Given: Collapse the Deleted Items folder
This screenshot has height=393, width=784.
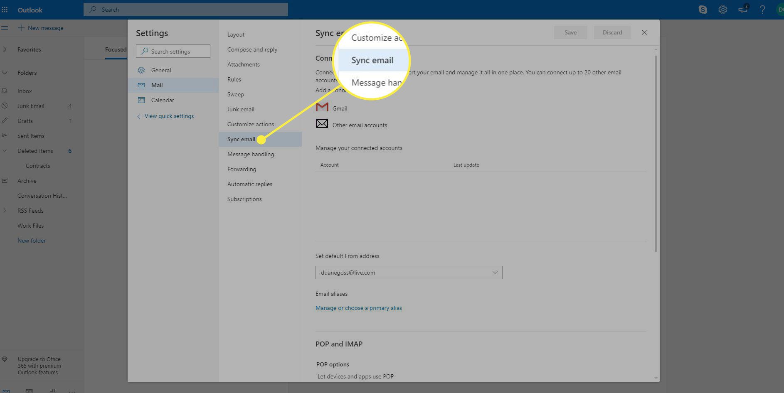Looking at the screenshot, I should pos(5,151).
